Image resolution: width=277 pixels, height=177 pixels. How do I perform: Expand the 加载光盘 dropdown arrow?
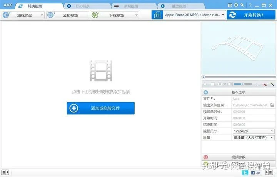42,15
